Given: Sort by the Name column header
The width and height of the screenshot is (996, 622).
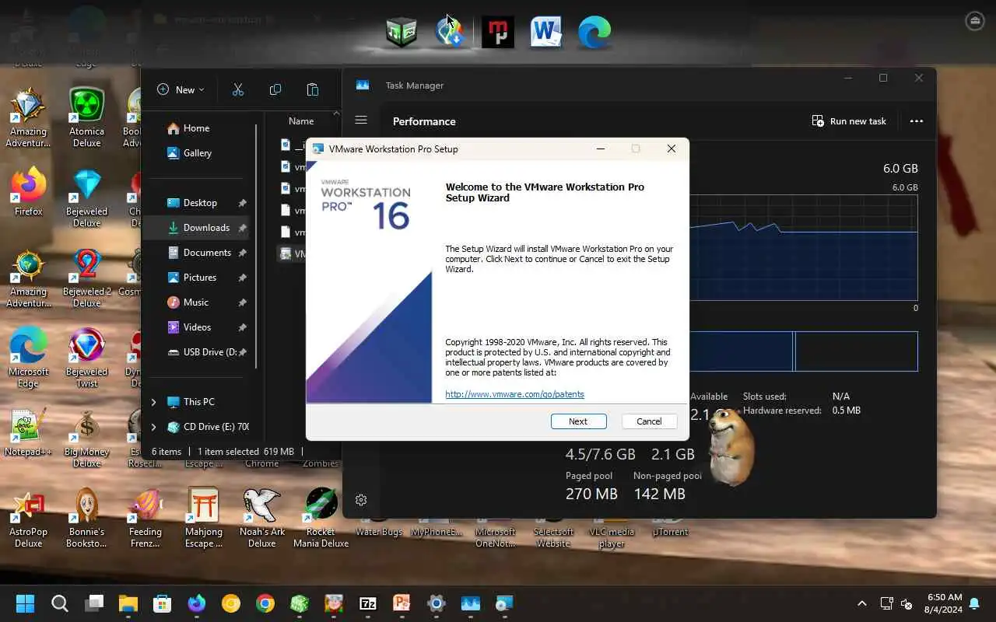Looking at the screenshot, I should coord(301,121).
